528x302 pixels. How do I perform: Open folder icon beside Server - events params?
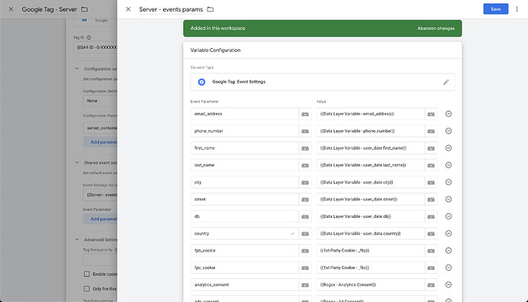click(x=210, y=9)
